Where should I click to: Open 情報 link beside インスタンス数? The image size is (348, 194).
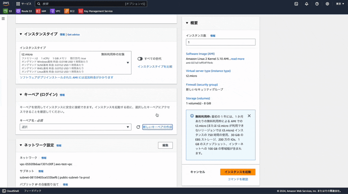(213, 36)
